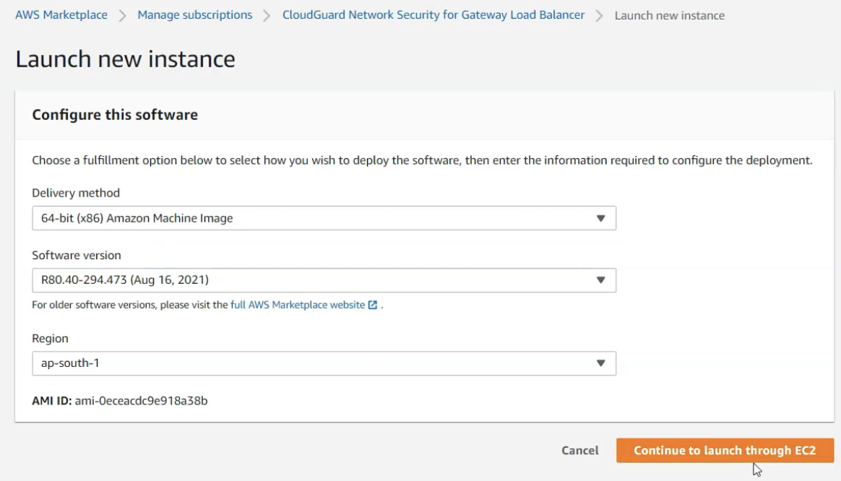The image size is (841, 481).
Task: Click the AMI ID value text
Action: pos(141,400)
